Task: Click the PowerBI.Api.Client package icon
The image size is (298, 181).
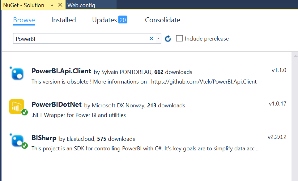Action: click(x=17, y=74)
